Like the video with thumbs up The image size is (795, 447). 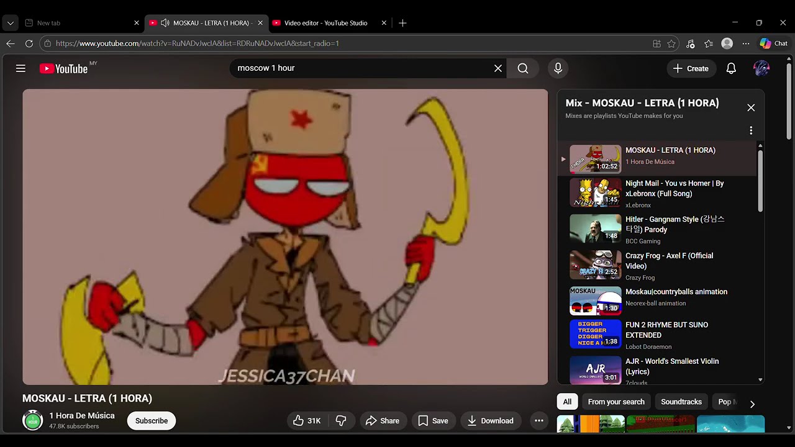click(307, 421)
